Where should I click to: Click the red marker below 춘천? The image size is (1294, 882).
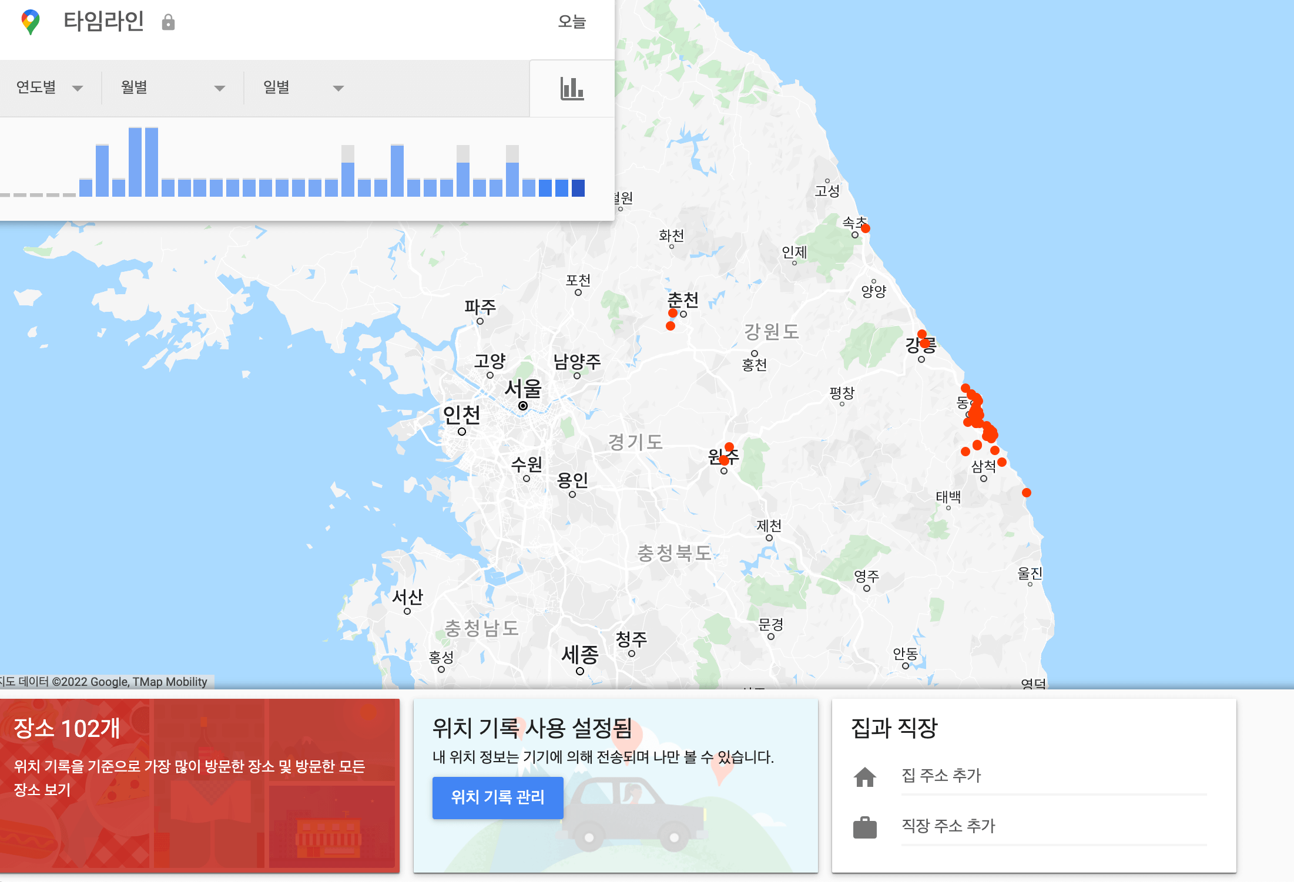click(670, 326)
